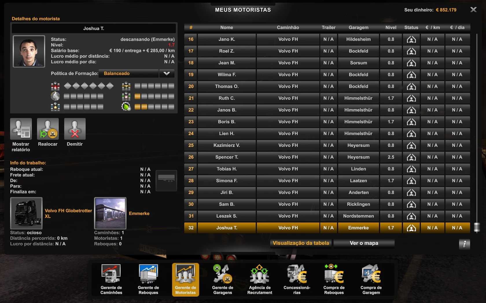This screenshot has height=303, width=486.
Task: Open Compra de Garagem shop
Action: (371, 279)
